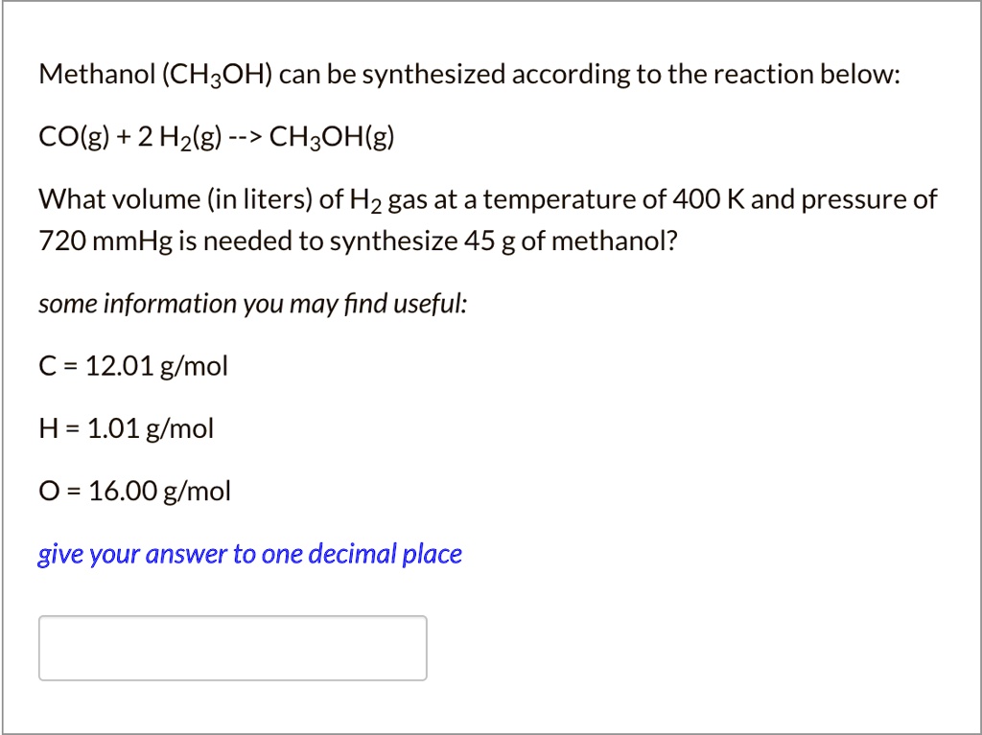Click the arrow symbol in the reaction
The height and width of the screenshot is (735, 982).
tap(245, 136)
